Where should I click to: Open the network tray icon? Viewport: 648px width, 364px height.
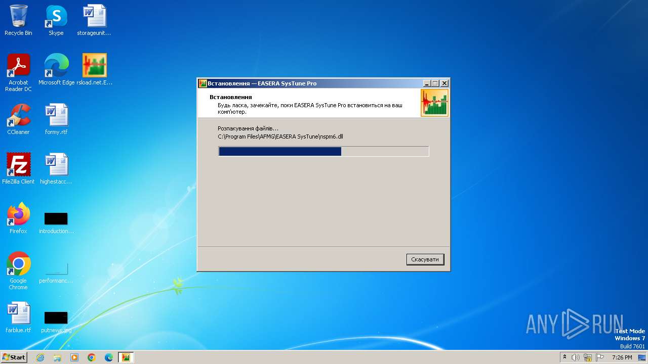click(x=588, y=357)
